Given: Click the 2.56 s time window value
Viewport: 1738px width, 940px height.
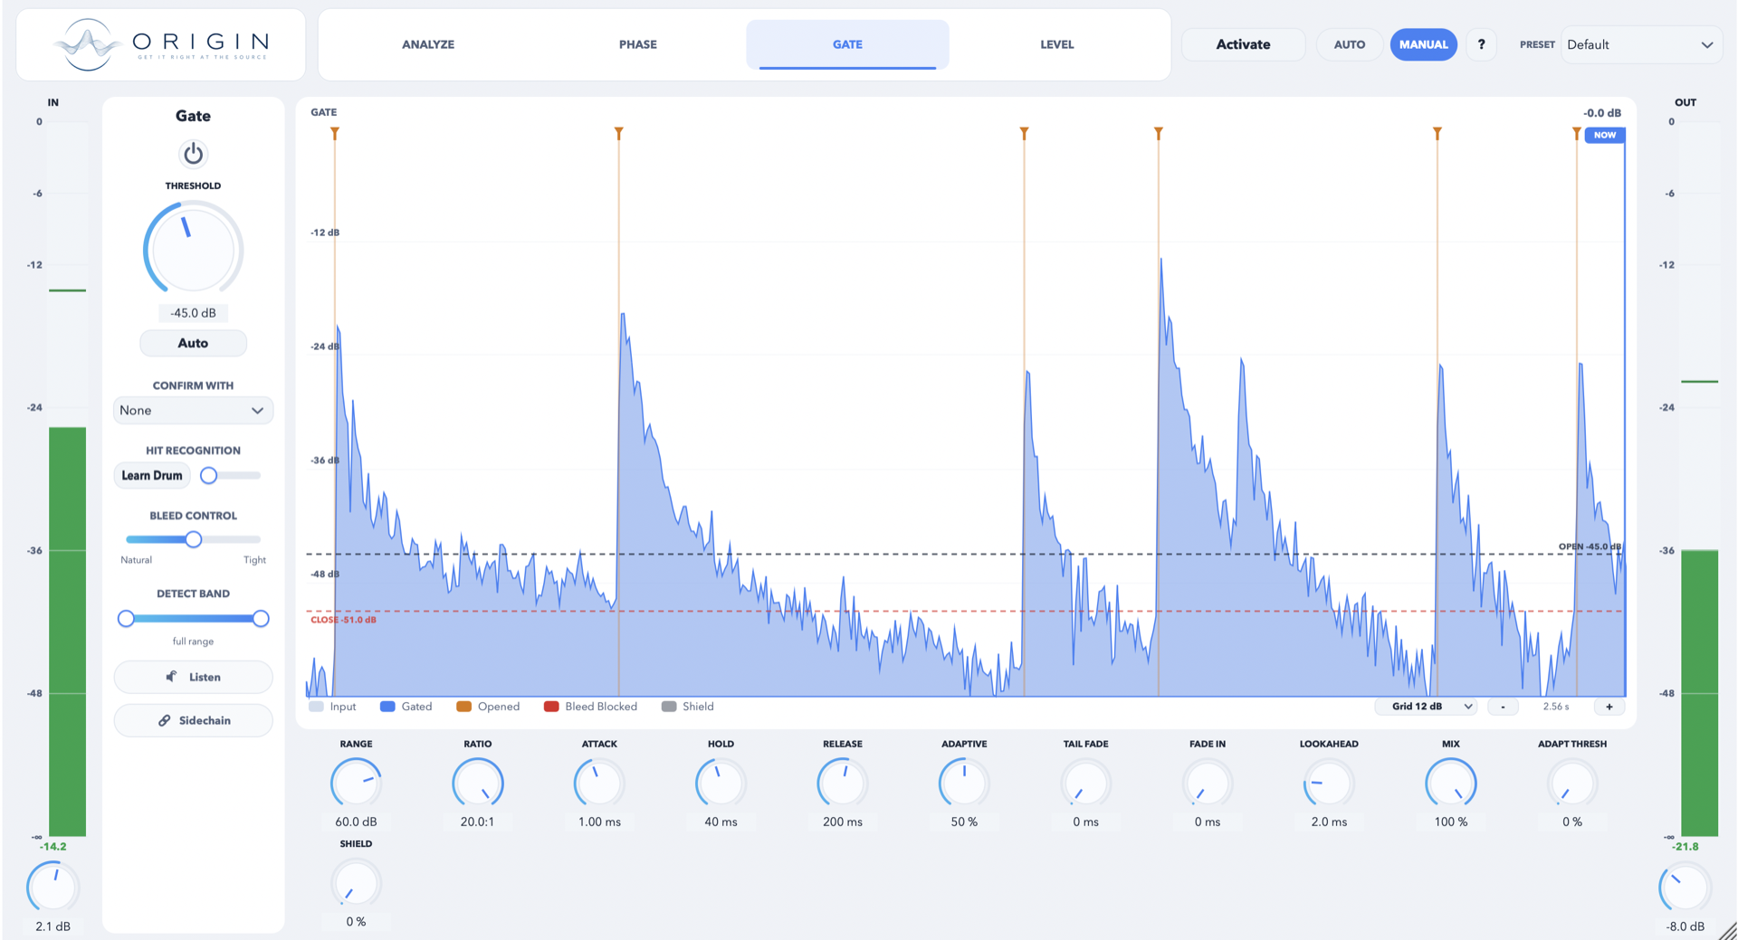Looking at the screenshot, I should (1556, 707).
